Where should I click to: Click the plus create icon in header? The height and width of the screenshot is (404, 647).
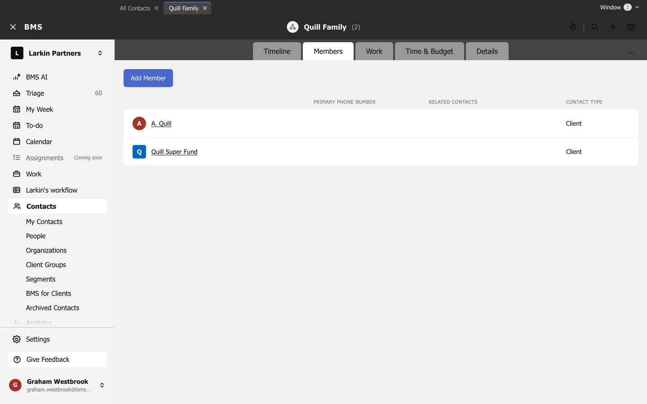(x=613, y=27)
